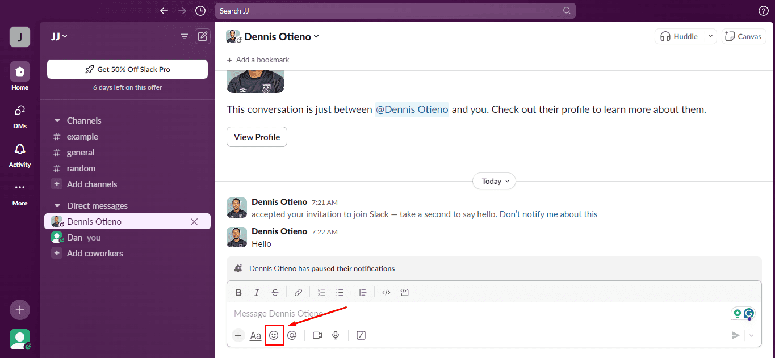Record a video clip
The height and width of the screenshot is (358, 775).
coord(317,335)
